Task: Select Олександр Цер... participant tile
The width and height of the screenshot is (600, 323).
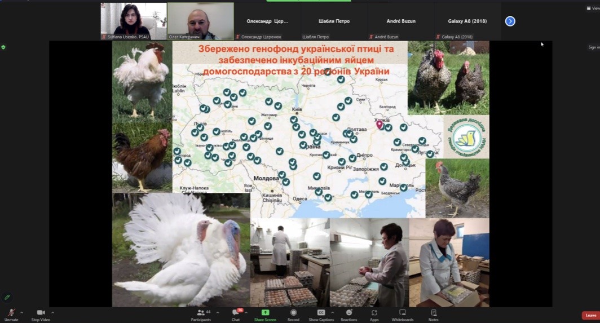Action: [267, 21]
